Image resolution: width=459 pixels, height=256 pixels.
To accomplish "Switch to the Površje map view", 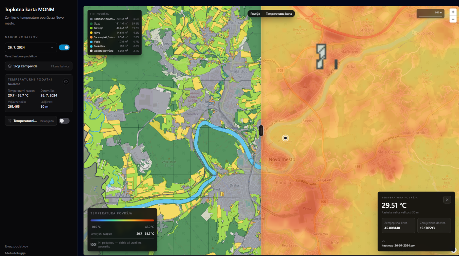I will 255,14.
